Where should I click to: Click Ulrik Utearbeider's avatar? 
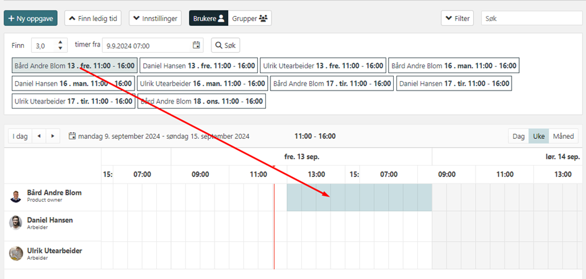(x=16, y=254)
